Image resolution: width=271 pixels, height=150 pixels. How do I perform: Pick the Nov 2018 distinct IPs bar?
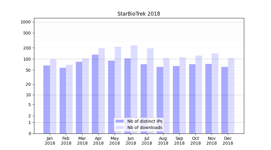tap(208, 99)
